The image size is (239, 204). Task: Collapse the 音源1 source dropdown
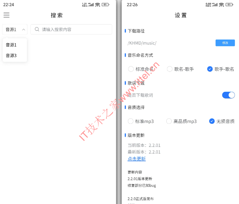tap(15, 29)
